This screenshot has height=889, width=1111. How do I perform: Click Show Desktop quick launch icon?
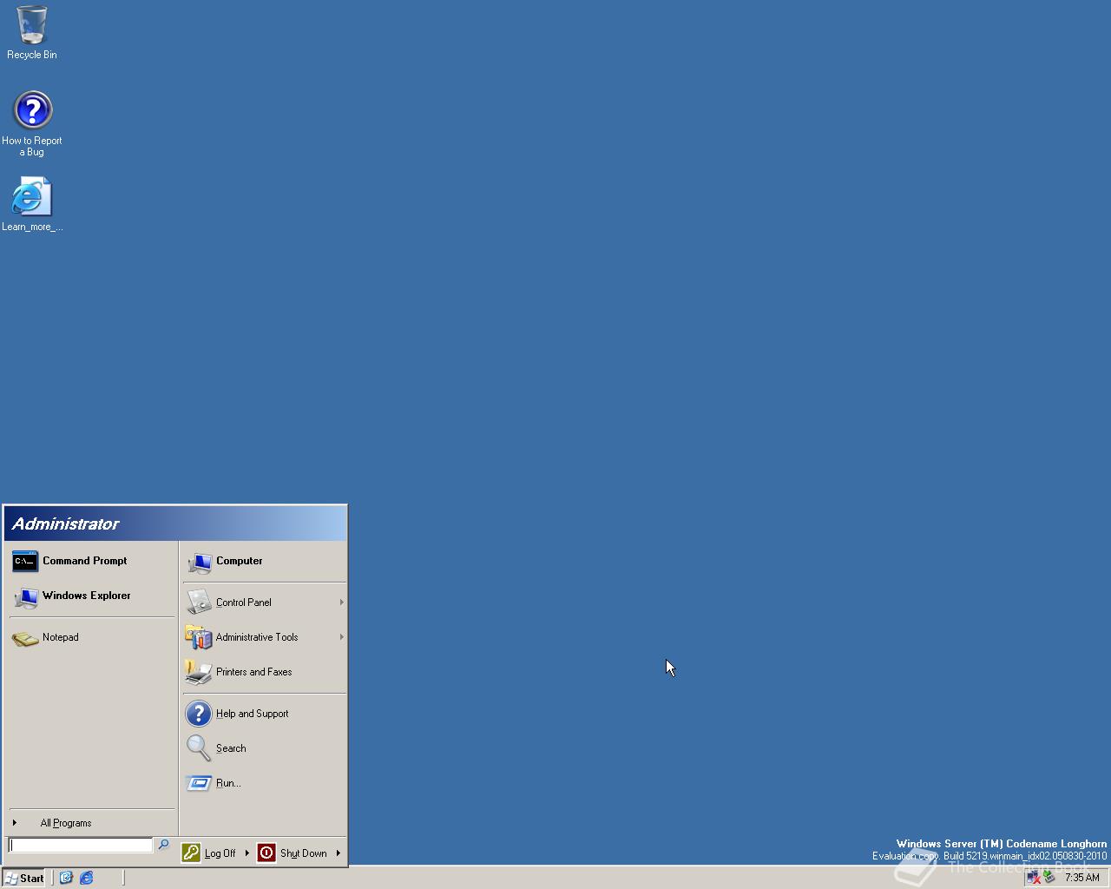pos(66,878)
